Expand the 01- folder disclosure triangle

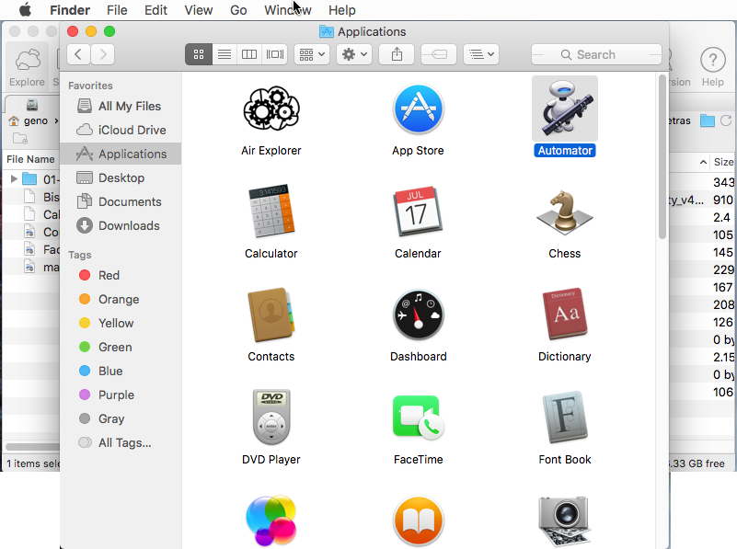pos(14,179)
